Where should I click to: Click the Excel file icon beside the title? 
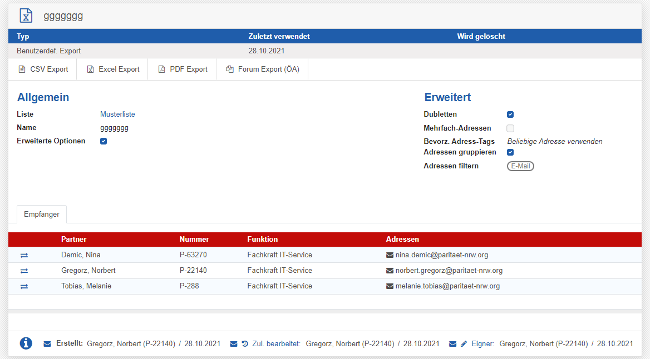(26, 16)
